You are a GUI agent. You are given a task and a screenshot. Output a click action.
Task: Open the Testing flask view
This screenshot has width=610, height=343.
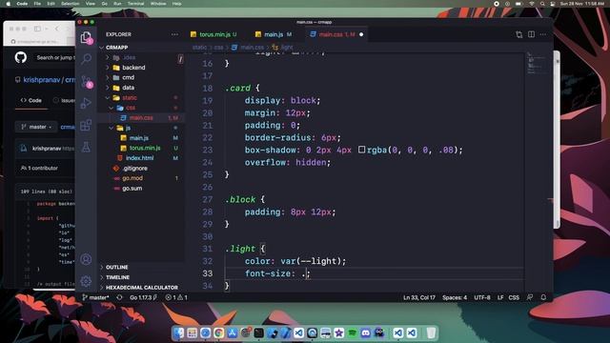tap(86, 147)
